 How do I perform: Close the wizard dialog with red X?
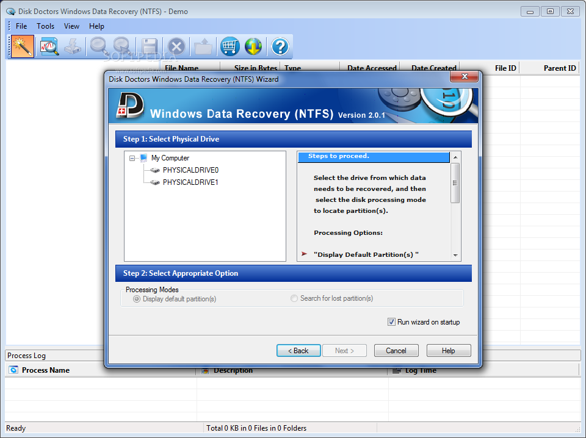tap(465, 76)
